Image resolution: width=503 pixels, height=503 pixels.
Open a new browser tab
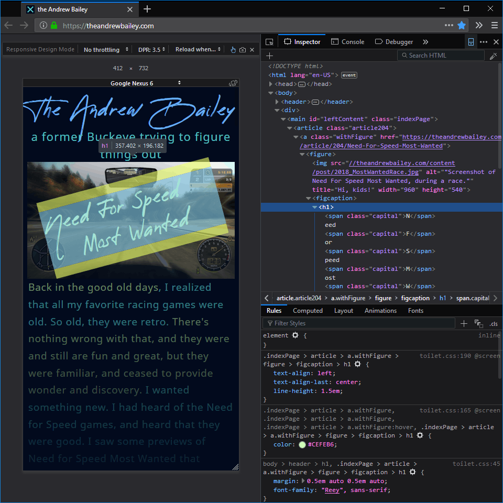pos(147,9)
